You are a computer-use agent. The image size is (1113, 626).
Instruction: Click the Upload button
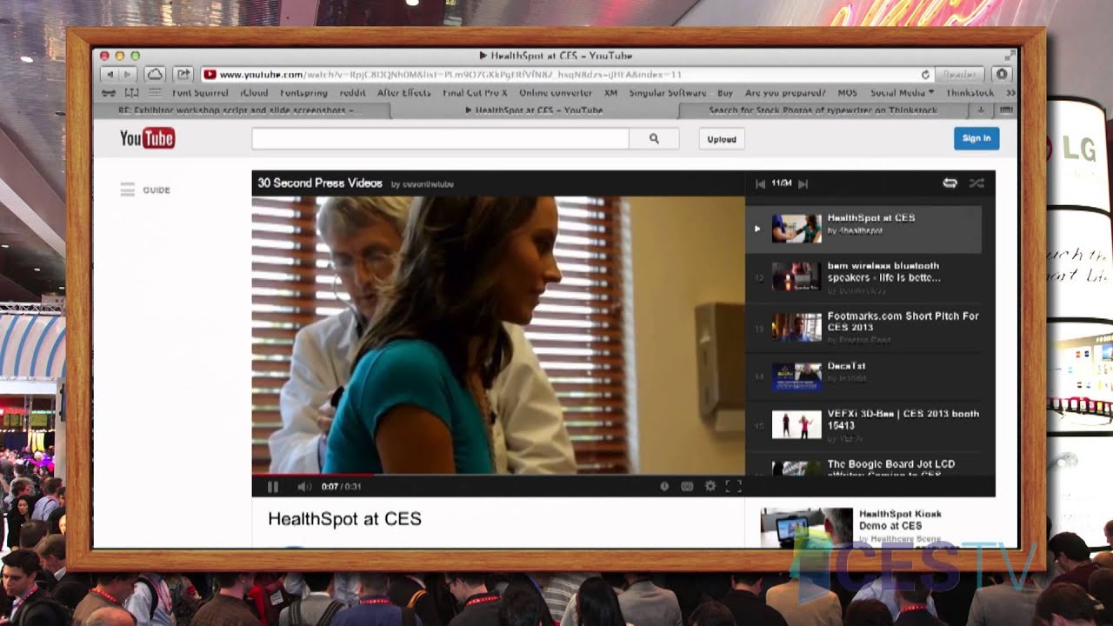722,139
